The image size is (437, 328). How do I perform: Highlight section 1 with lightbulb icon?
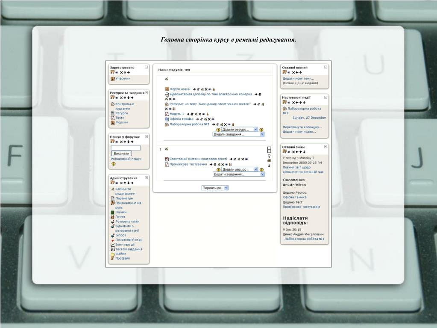tap(269, 156)
